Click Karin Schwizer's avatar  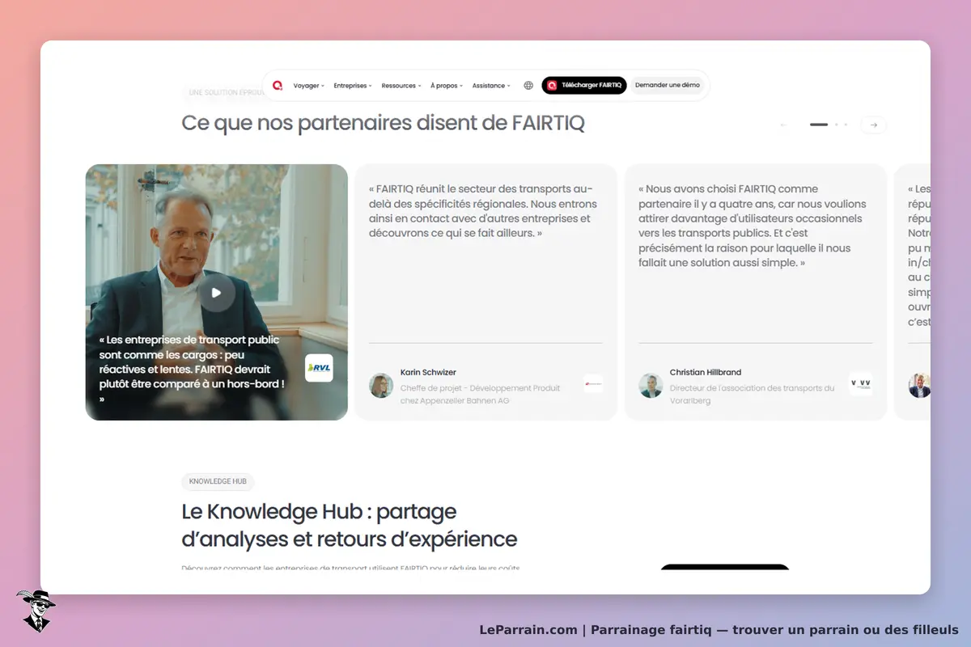pos(381,386)
